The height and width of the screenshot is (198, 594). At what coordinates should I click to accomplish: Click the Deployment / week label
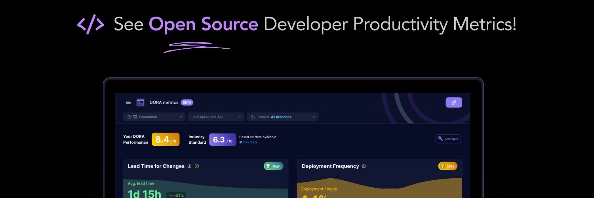(x=319, y=189)
